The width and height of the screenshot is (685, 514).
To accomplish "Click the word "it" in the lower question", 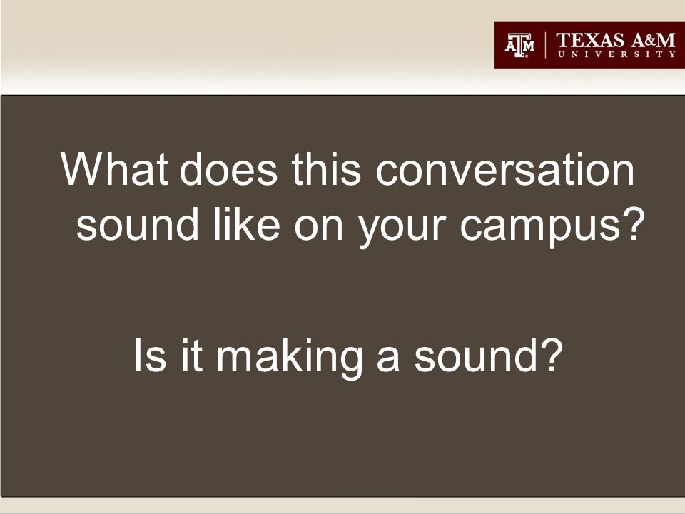I will tap(191, 356).
